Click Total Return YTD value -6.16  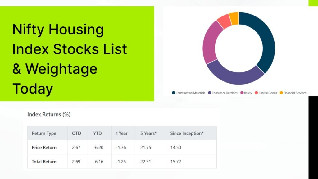click(98, 162)
